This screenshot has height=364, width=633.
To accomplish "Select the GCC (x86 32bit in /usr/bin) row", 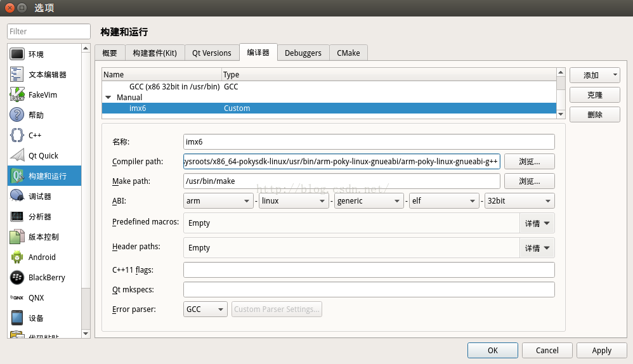I will tap(329, 86).
